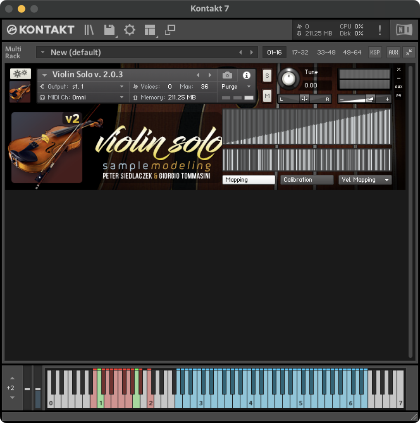Click the Multi Rack label
Image resolution: width=420 pixels, height=423 pixels.
(x=13, y=52)
